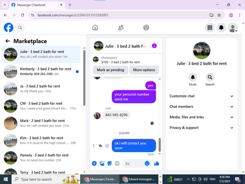Open the volume speaker tray icon
This screenshot has height=184, width=245.
pyautogui.click(x=205, y=179)
